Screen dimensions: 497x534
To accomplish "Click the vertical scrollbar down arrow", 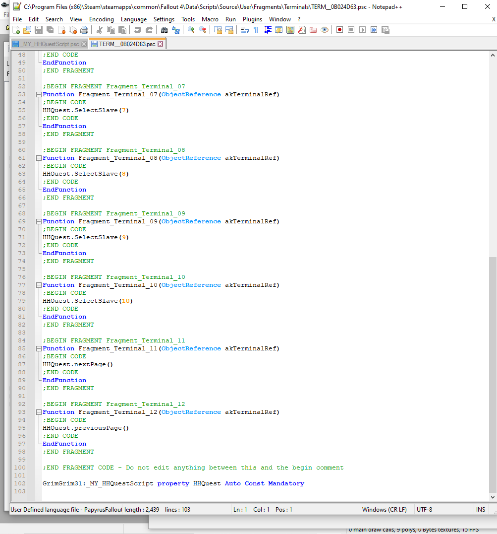I will (493, 497).
